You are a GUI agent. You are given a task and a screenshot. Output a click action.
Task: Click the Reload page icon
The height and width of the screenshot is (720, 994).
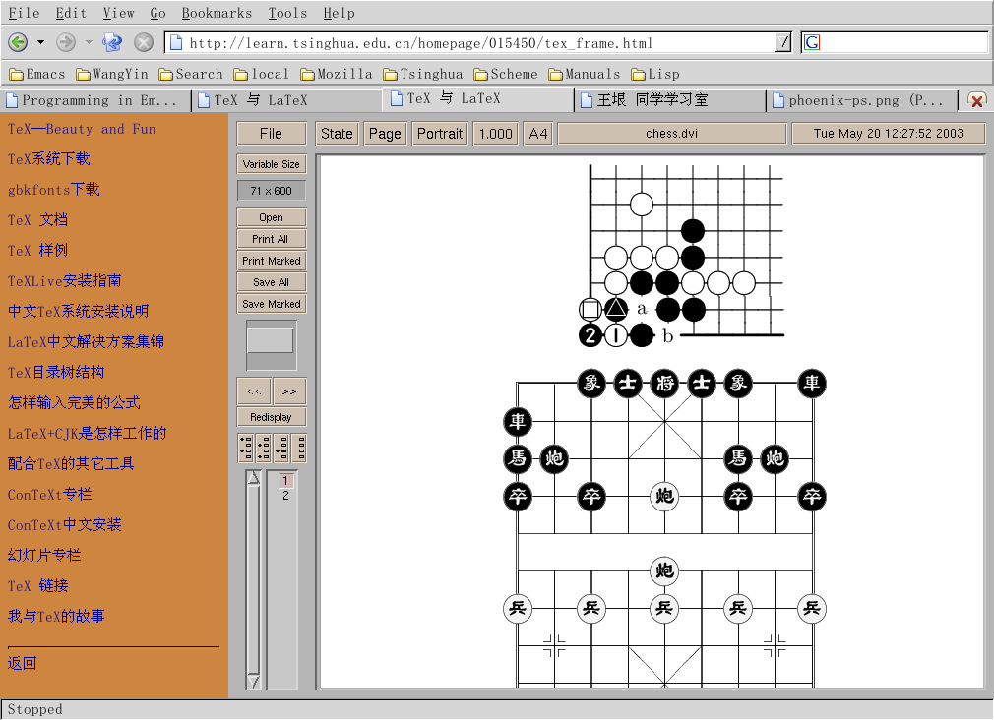112,42
